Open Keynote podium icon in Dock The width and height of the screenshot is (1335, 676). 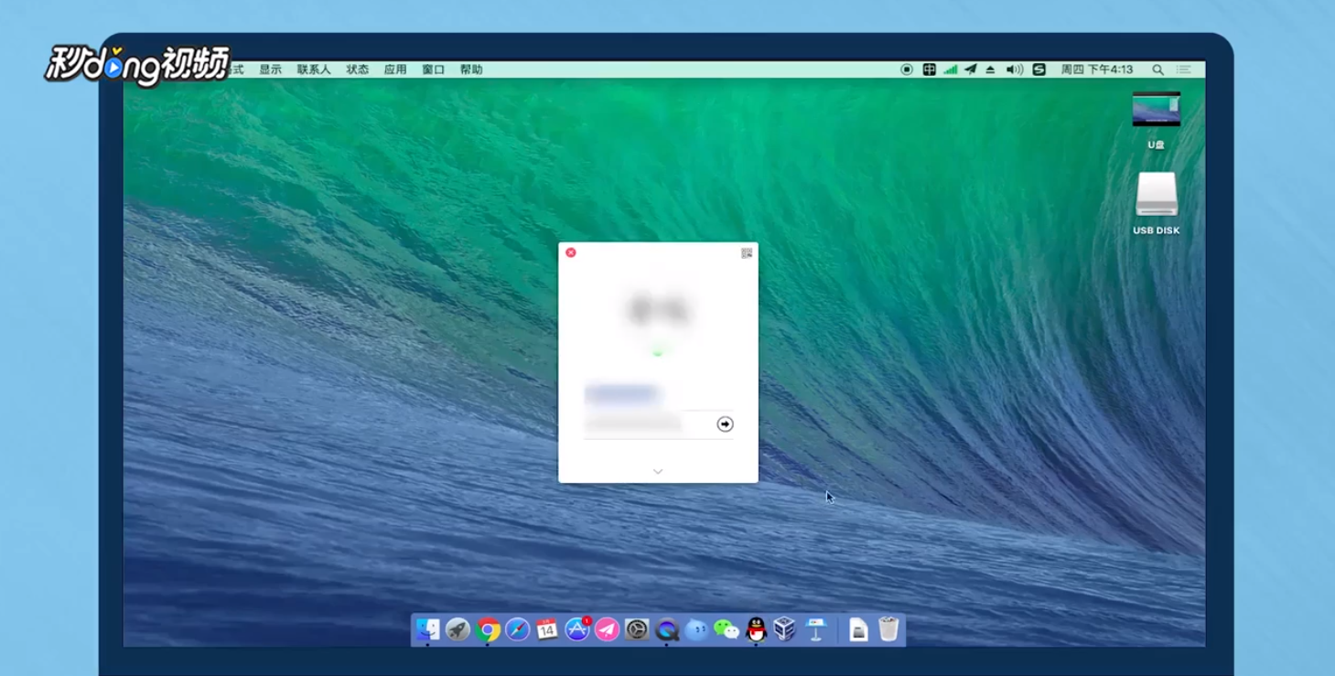click(x=815, y=629)
